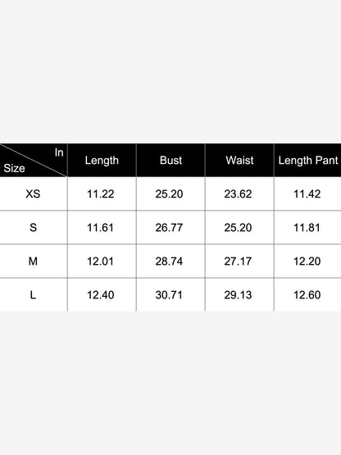Select the S size row label

tap(33, 228)
